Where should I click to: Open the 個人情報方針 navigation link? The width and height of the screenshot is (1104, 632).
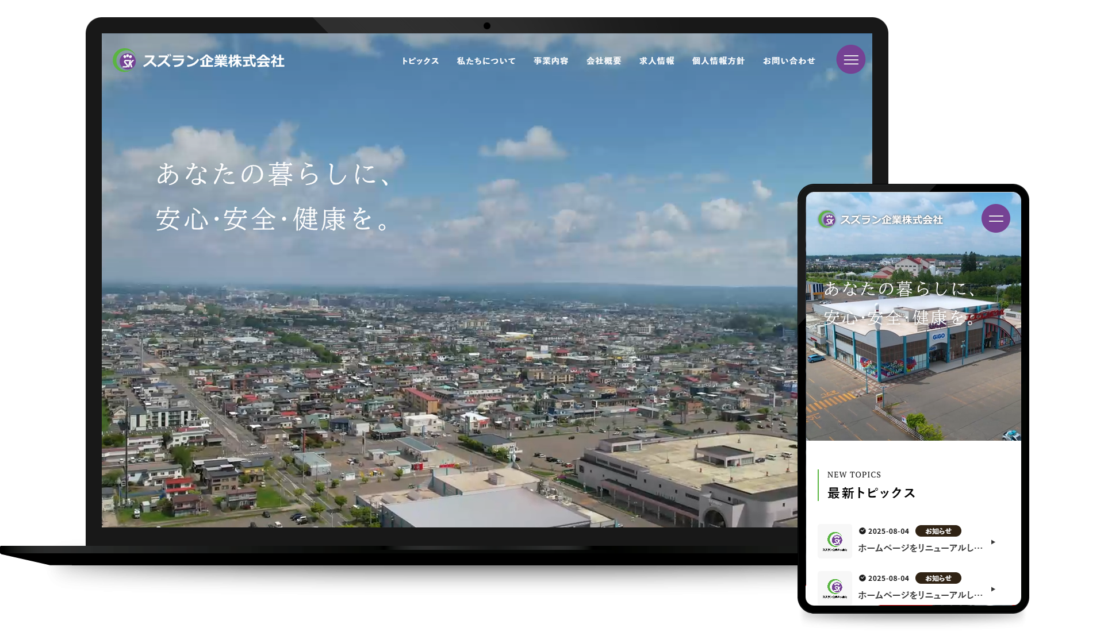click(x=718, y=61)
